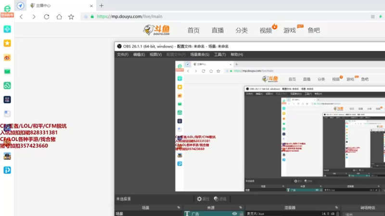385x216 pixels.
Task: Open OBS 帮助(H) menu
Action: pyautogui.click(x=237, y=55)
